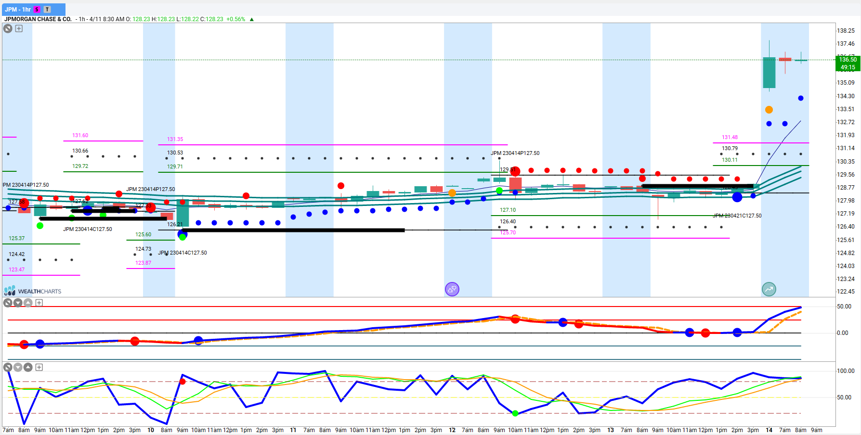The height and width of the screenshot is (435, 861).
Task: Open the teal trend-arrow marker icon
Action: tap(769, 289)
